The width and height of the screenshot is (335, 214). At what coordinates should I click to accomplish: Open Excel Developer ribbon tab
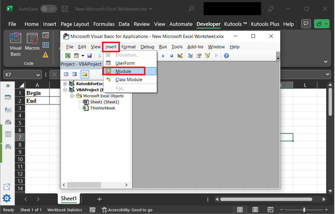click(208, 24)
